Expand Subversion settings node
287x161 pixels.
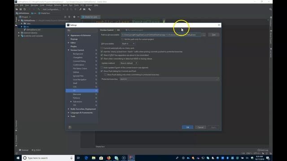(x=71, y=102)
